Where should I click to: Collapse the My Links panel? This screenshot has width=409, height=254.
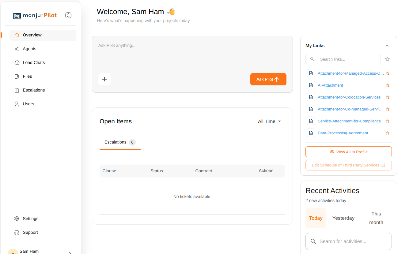coord(387,46)
